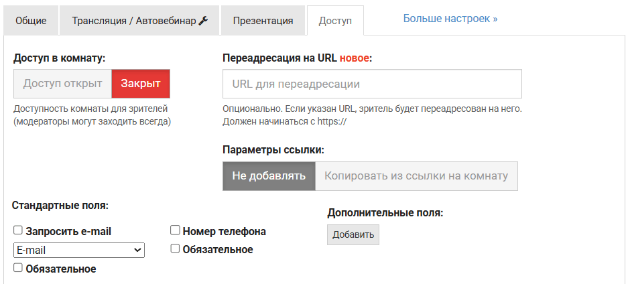Tick Обязательное under Номер телефона
628x284 pixels.
175,248
